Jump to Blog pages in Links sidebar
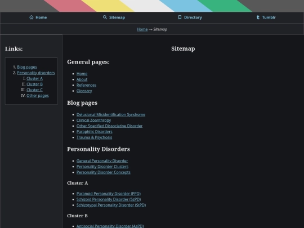 pyautogui.click(x=27, y=67)
